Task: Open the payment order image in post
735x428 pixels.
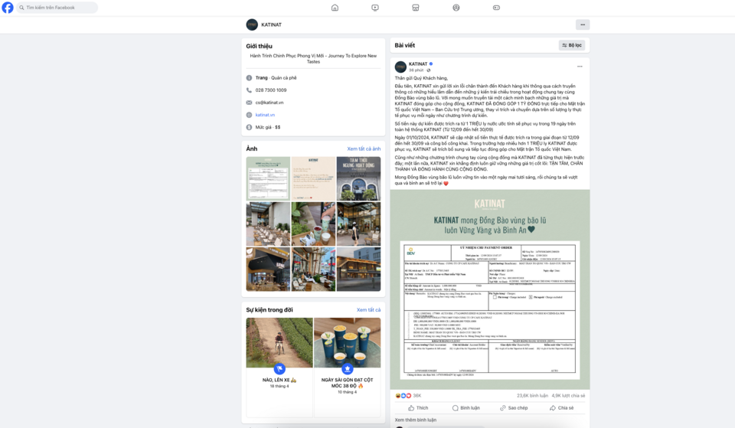Action: (490, 289)
